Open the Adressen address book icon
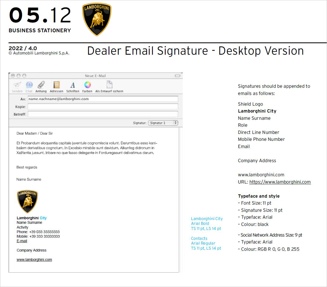The image size is (327, 287). 56,85
